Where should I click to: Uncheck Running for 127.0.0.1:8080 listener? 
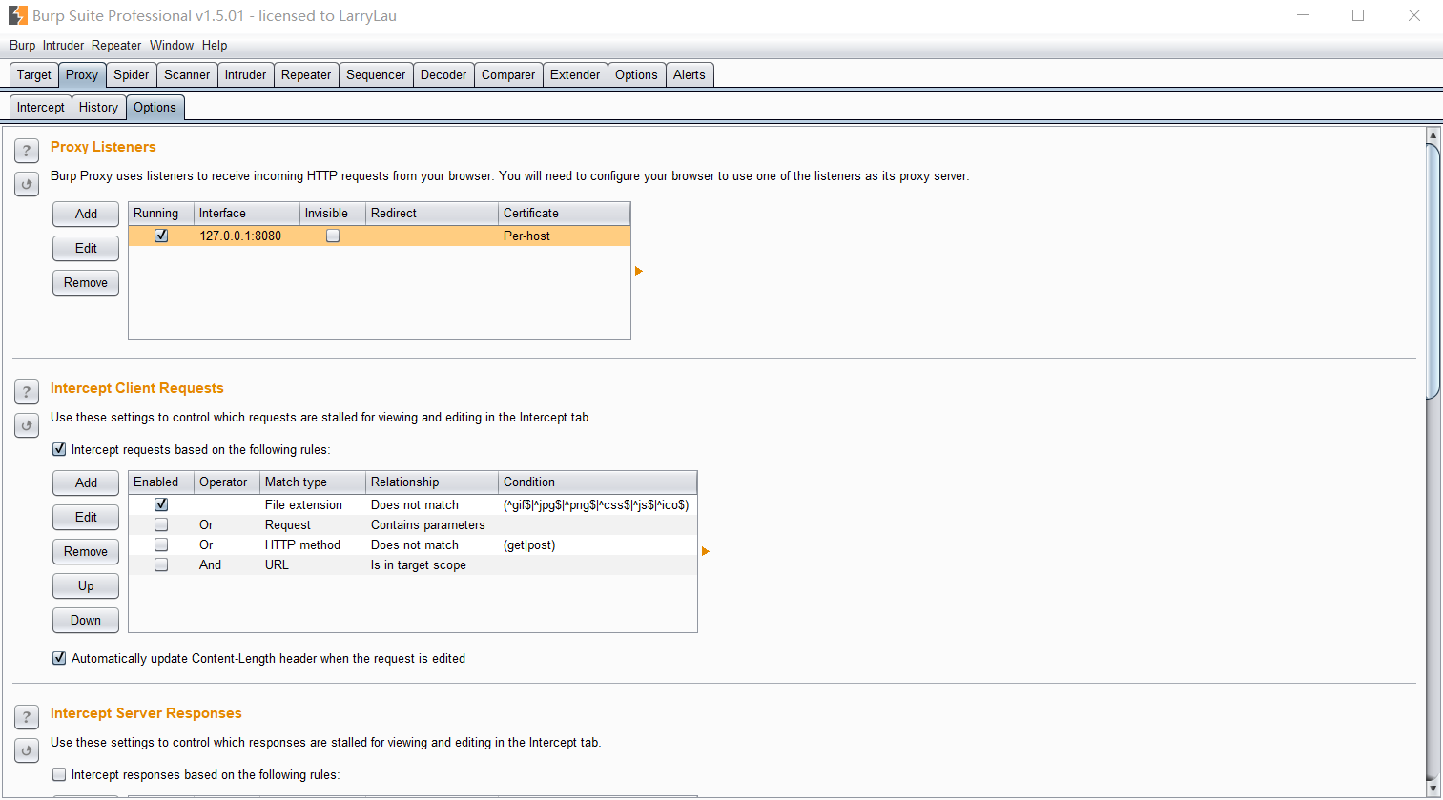point(161,236)
